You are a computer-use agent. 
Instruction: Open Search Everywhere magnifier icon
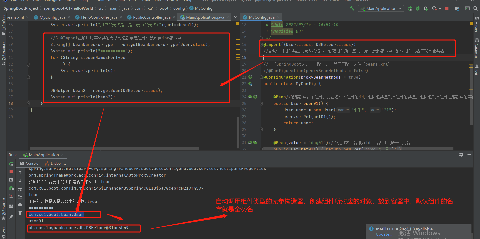476,8
